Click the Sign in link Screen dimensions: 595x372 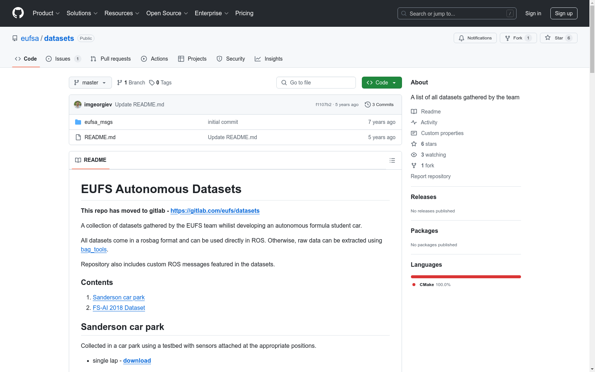(x=533, y=13)
